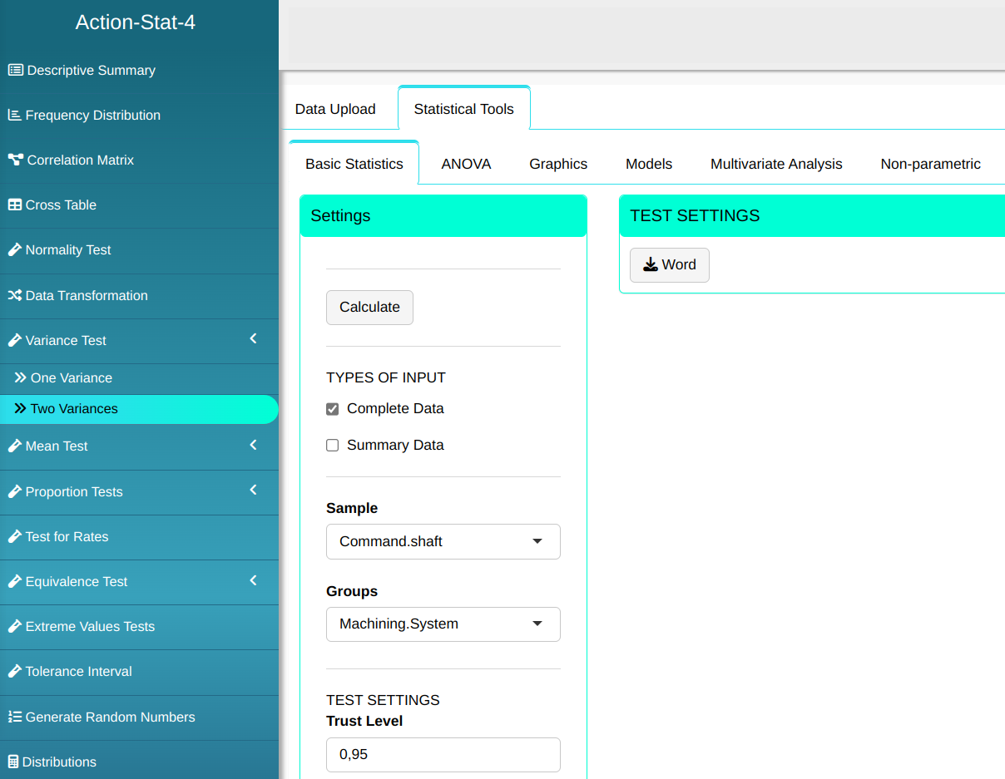Image resolution: width=1005 pixels, height=779 pixels.
Task: Uncheck the Complete Data checkbox
Action: (333, 409)
